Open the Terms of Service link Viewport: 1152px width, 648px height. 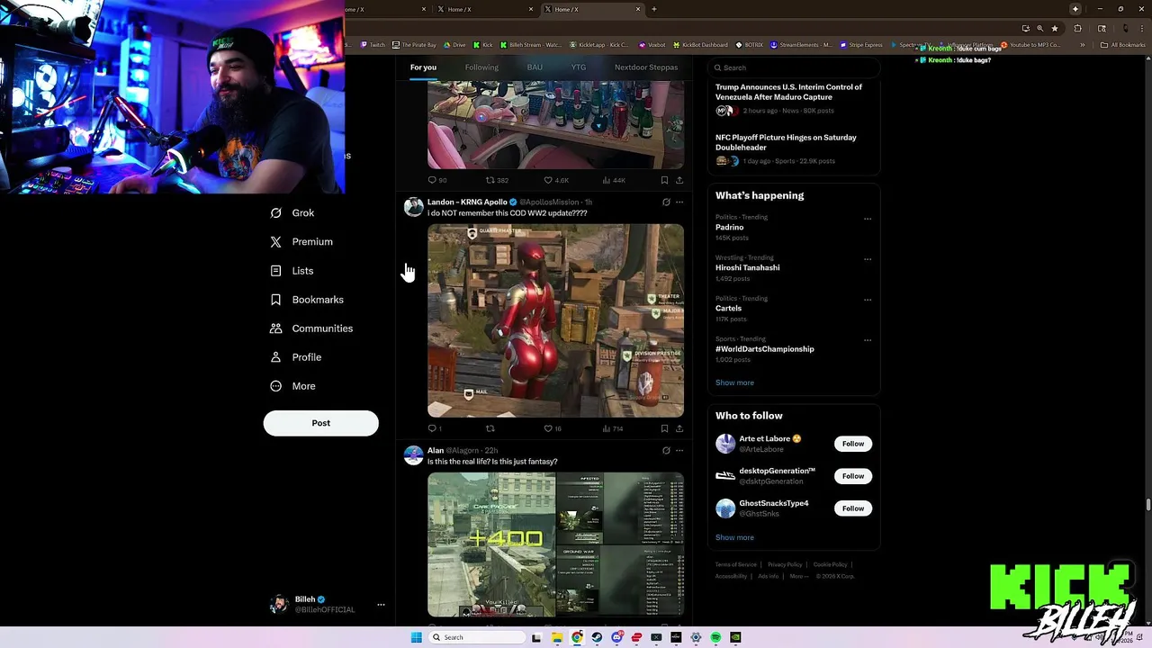tap(736, 564)
